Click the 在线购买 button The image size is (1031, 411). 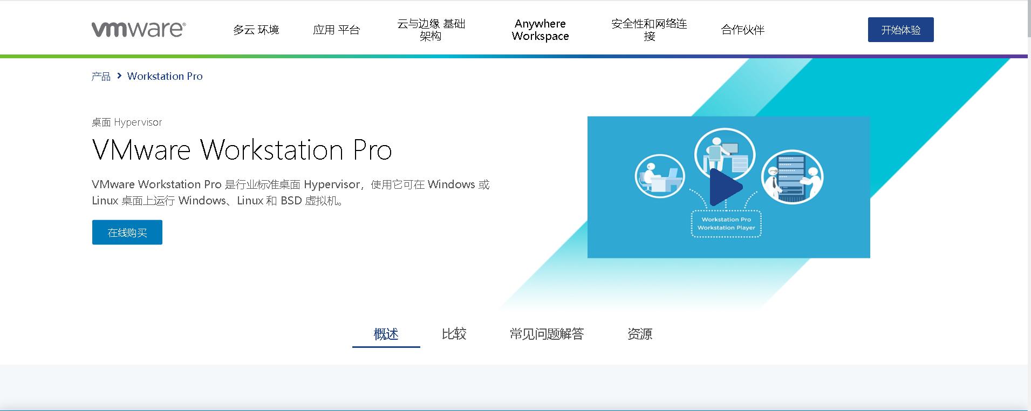[x=127, y=232]
